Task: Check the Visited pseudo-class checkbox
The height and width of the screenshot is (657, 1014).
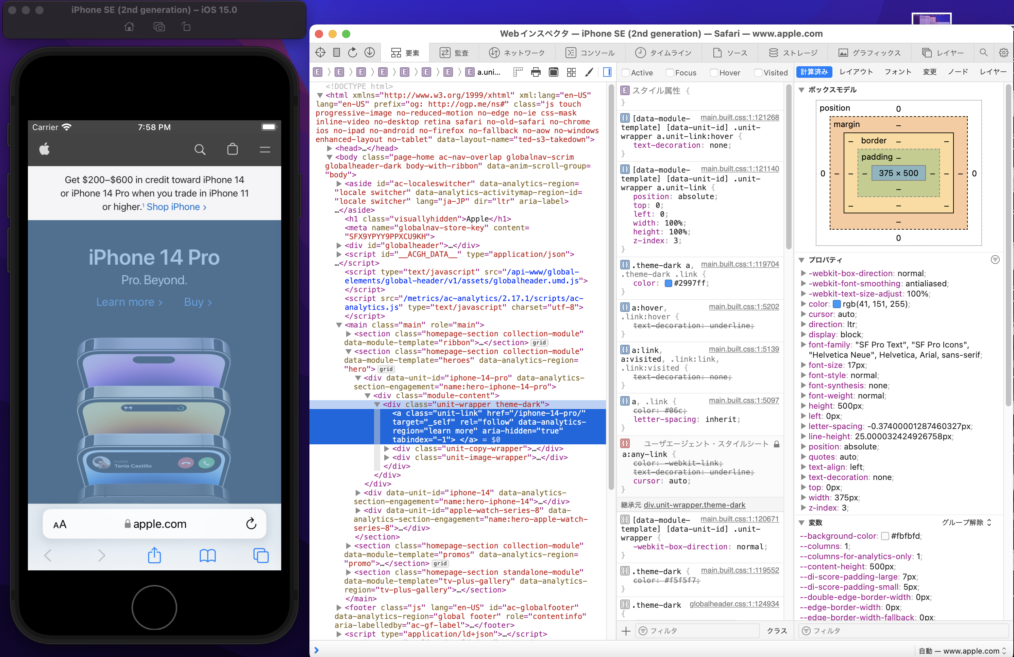Action: tap(758, 73)
